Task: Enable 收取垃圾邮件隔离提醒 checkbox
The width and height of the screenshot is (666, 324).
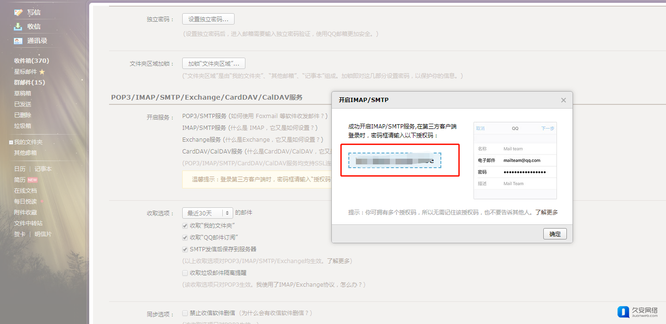Action: click(x=185, y=273)
